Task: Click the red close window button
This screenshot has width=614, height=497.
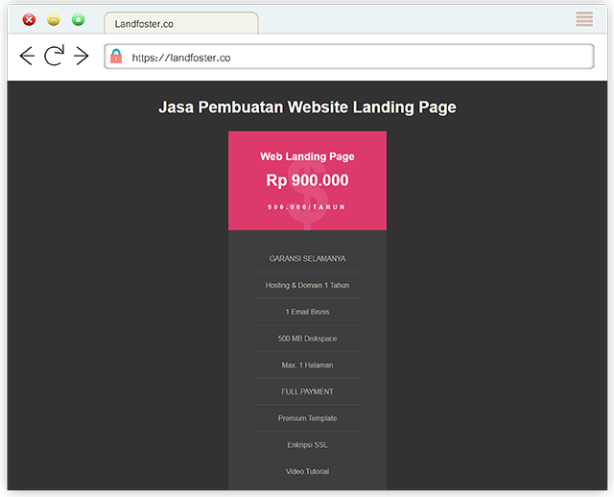Action: coord(29,20)
